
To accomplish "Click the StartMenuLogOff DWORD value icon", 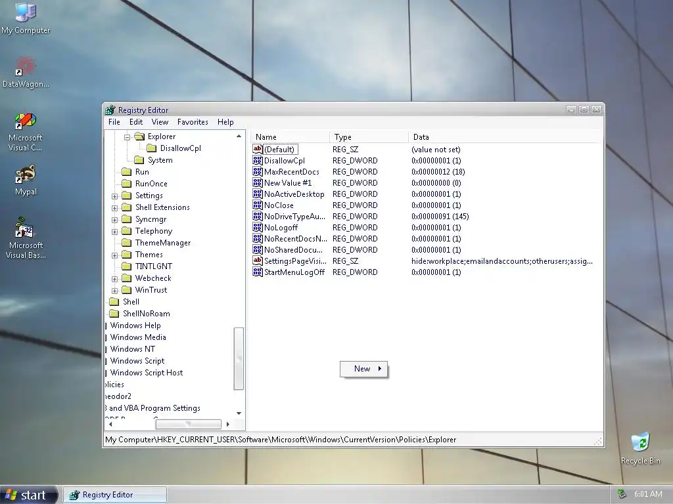I will (258, 272).
